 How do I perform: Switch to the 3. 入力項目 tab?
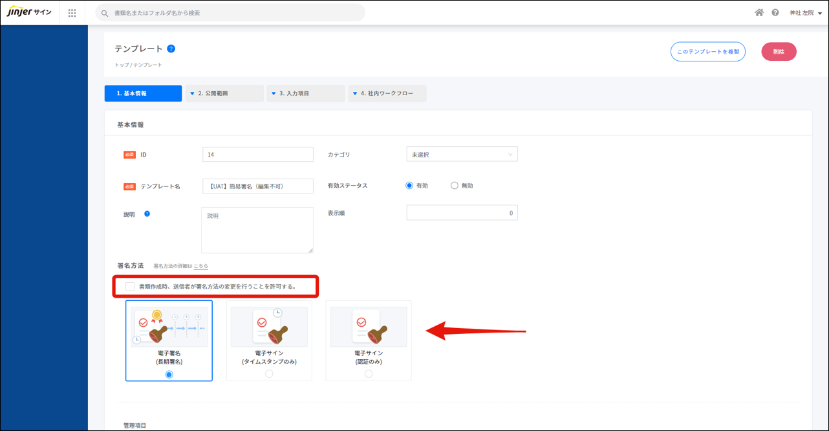[305, 94]
